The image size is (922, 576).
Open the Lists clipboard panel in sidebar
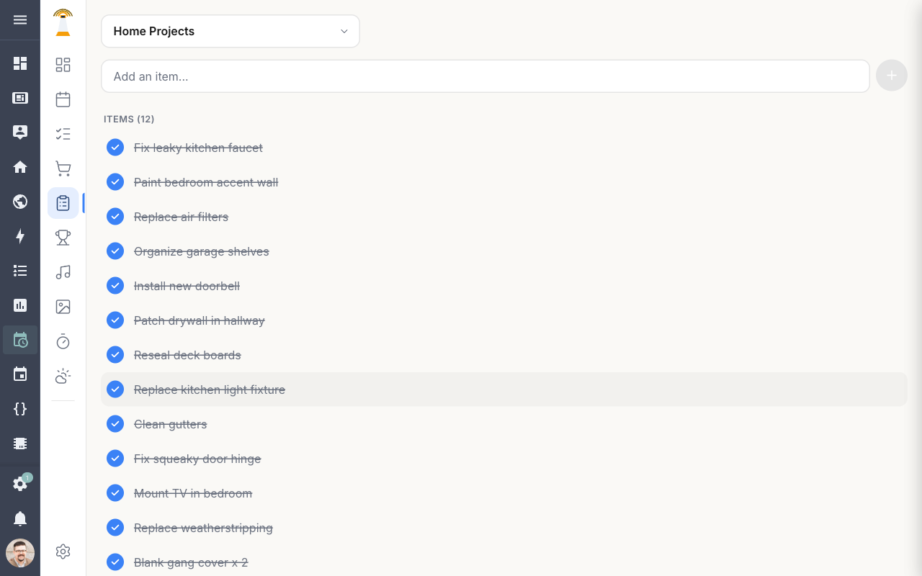pos(63,202)
